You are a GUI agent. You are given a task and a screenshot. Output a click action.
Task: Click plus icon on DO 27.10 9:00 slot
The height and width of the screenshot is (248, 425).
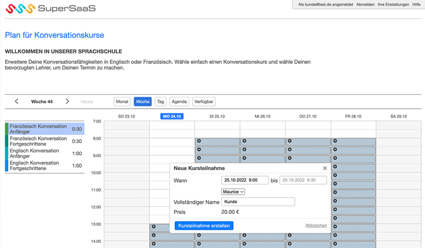point(289,158)
